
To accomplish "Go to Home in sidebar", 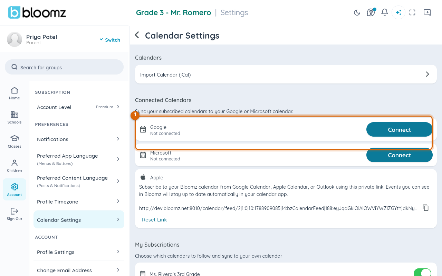I will tap(15, 93).
